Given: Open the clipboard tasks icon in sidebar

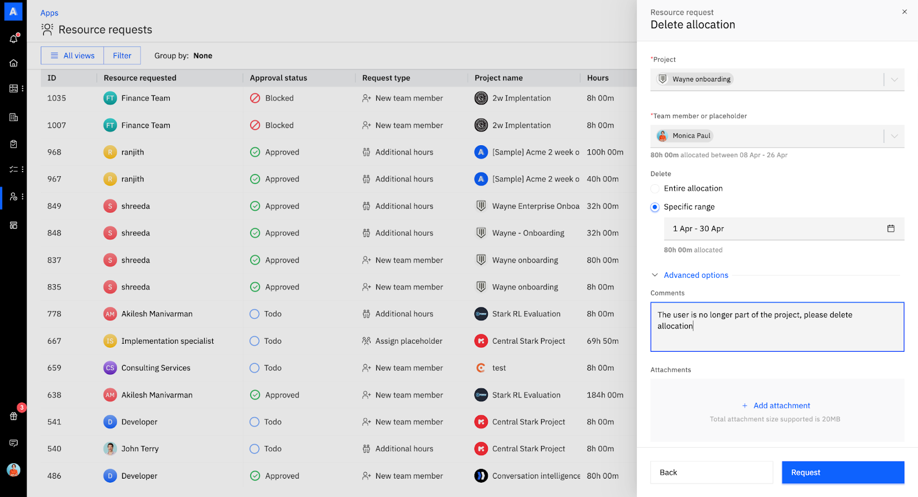Looking at the screenshot, I should click(x=14, y=144).
